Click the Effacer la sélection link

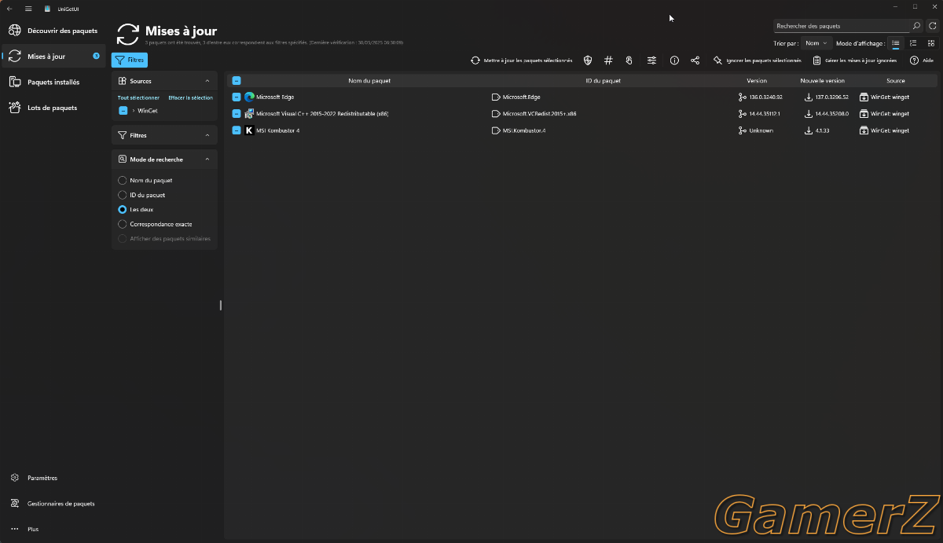(x=190, y=98)
